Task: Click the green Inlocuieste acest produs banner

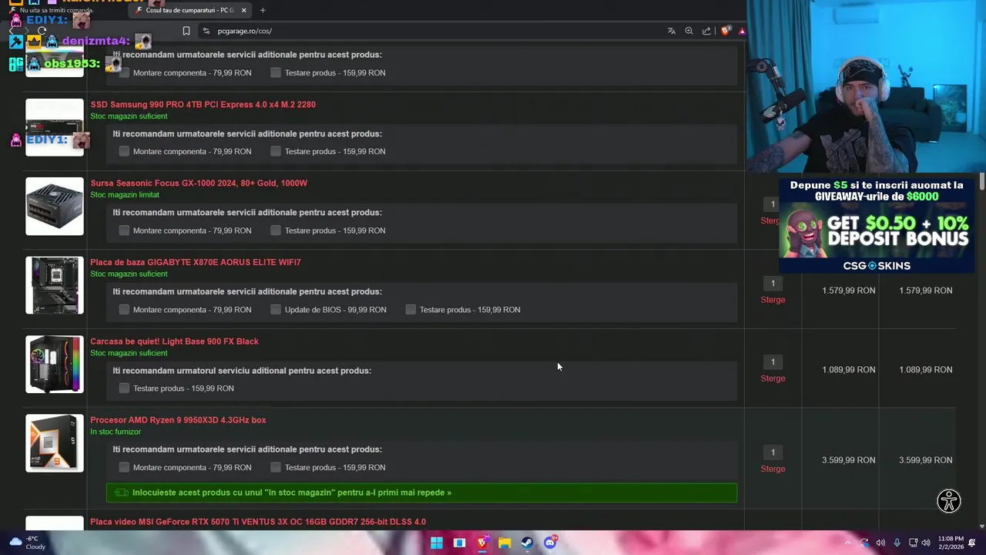Action: tap(421, 493)
